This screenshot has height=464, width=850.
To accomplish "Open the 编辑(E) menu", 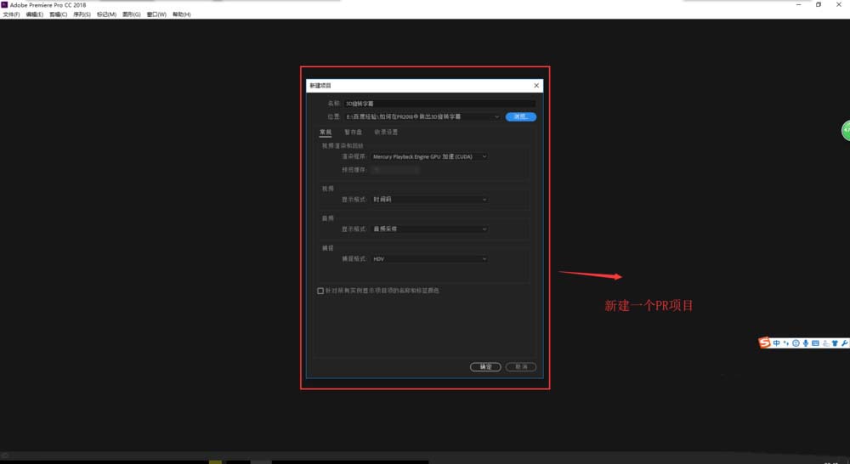I will click(35, 14).
